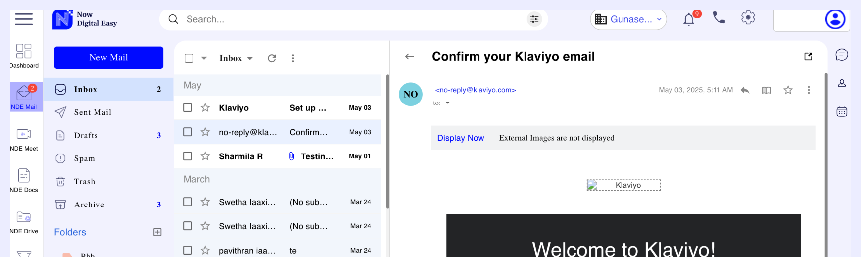This screenshot has width=861, height=257.
Task: Open contacts icon in right rail
Action: click(x=842, y=83)
